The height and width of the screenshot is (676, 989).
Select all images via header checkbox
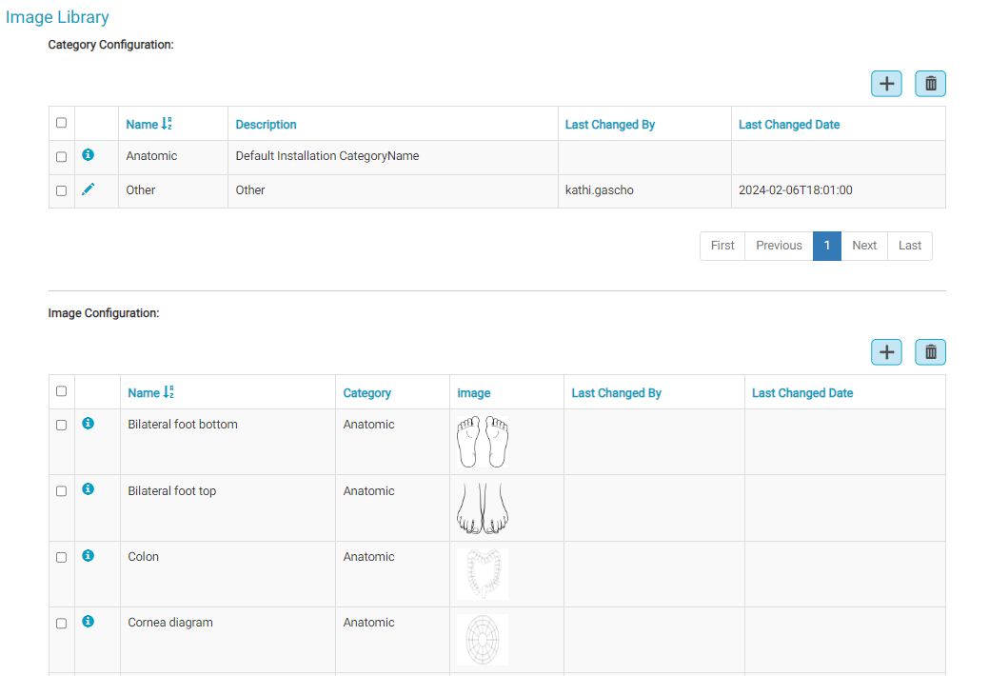[x=62, y=391]
